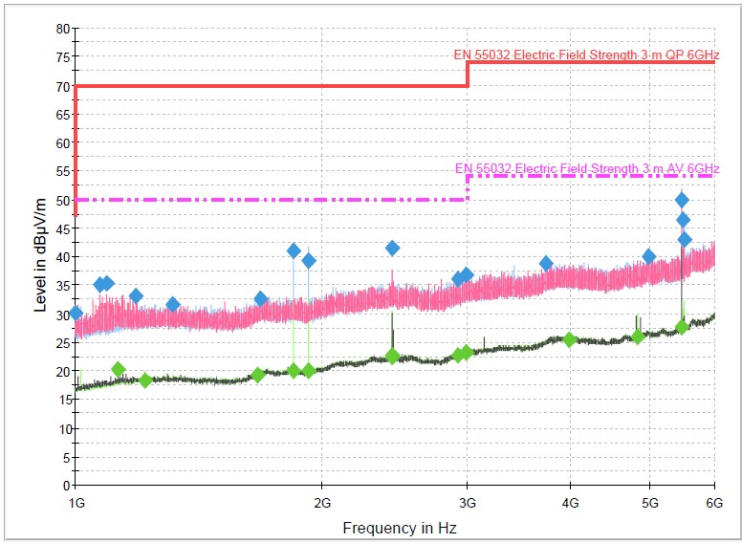Click the 3G tick label on the frequency axis
This screenshot has height=543, width=742.
click(x=467, y=503)
